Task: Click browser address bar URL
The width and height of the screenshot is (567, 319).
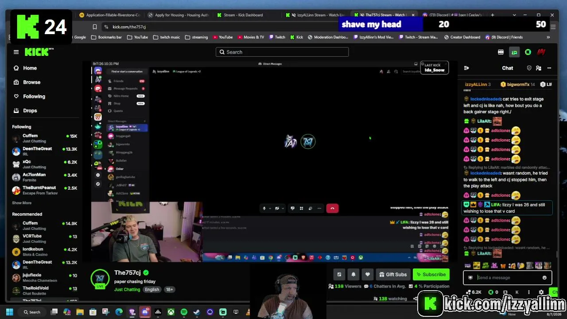Action: click(129, 27)
